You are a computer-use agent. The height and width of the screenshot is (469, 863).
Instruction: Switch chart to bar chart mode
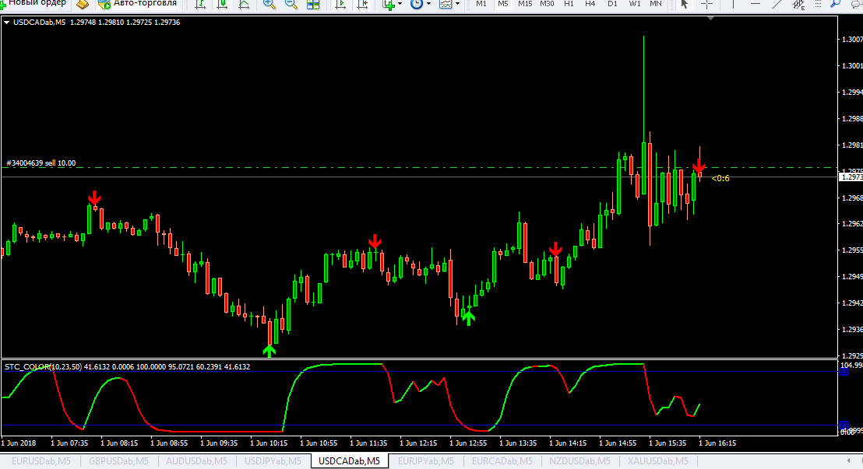[200, 5]
